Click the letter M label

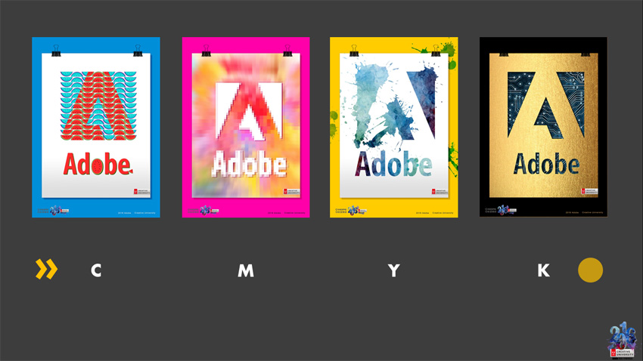(246, 270)
